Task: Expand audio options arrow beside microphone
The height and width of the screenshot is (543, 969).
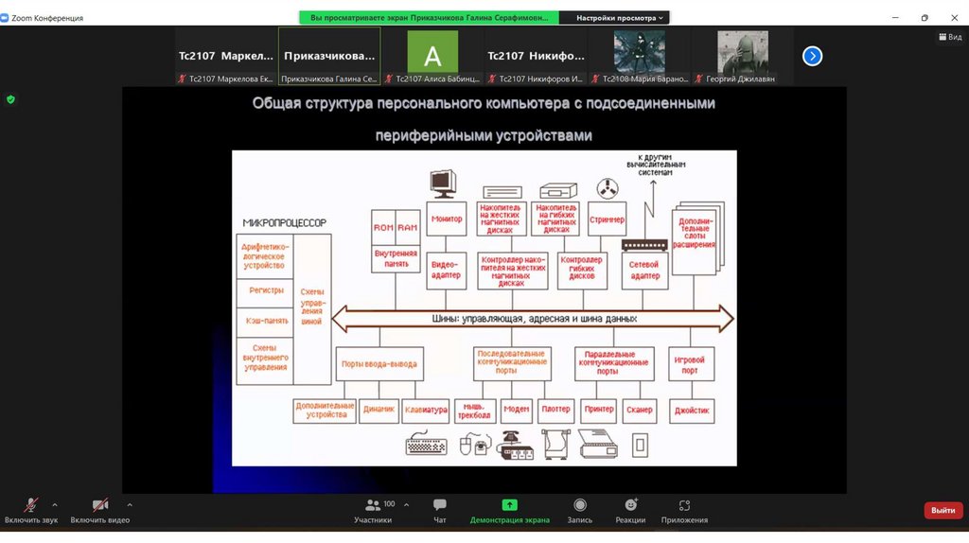Action: pos(55,505)
